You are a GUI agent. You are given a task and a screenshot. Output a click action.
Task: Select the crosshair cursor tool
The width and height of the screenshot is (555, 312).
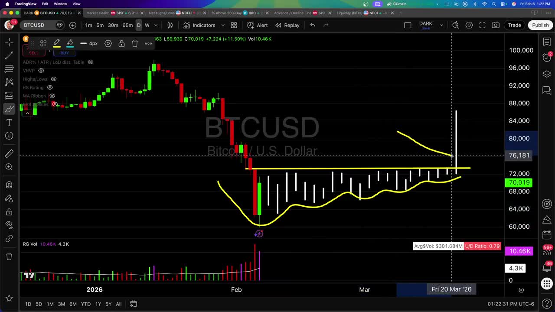pyautogui.click(x=9, y=42)
